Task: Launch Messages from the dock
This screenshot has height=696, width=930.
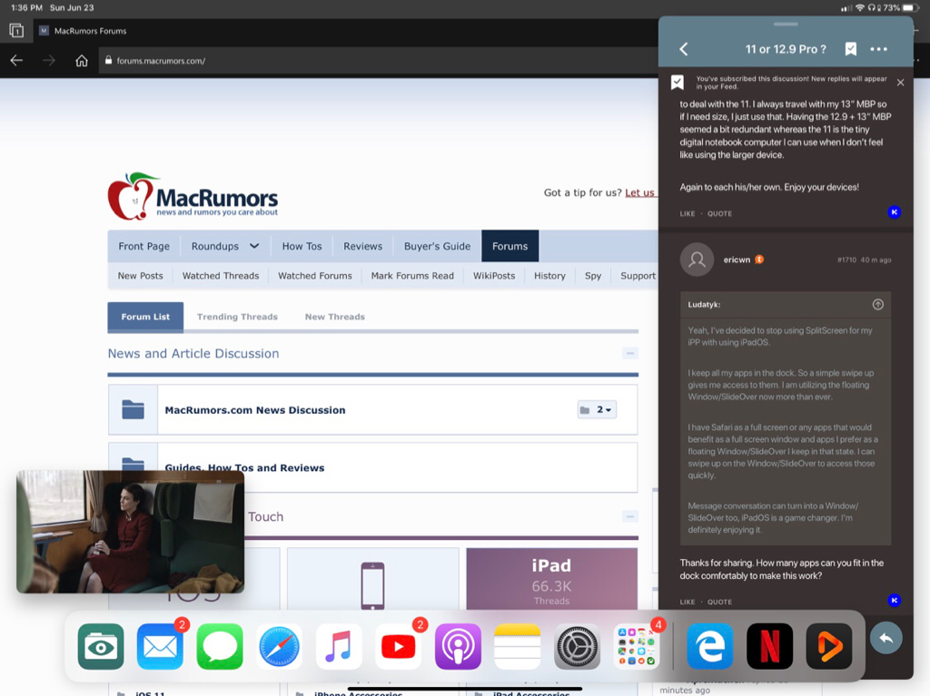Action: coord(220,646)
